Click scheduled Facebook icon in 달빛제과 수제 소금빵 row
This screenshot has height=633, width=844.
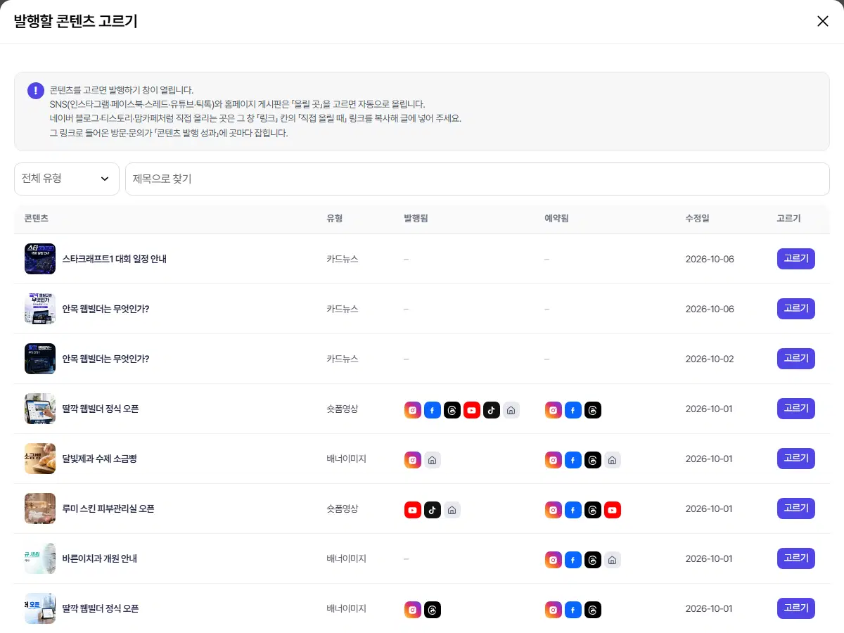tap(573, 460)
